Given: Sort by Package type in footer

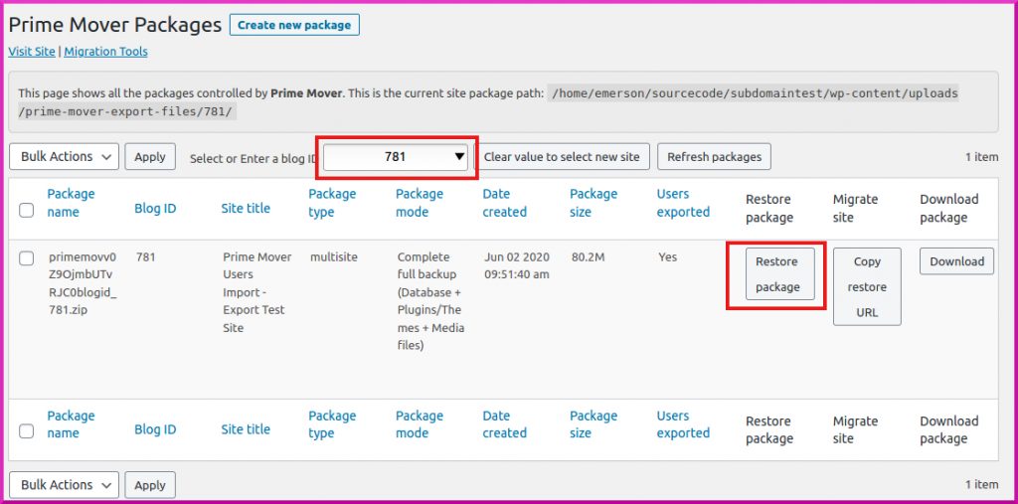Looking at the screenshot, I should [332, 424].
